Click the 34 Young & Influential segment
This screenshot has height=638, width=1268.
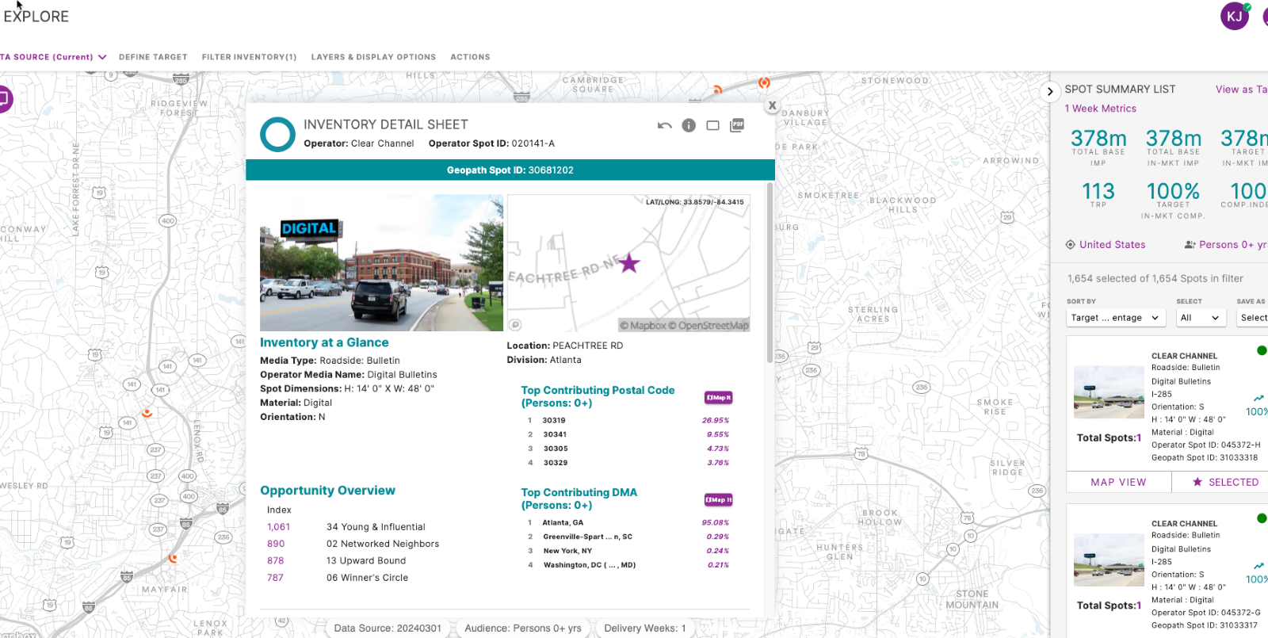pos(376,527)
